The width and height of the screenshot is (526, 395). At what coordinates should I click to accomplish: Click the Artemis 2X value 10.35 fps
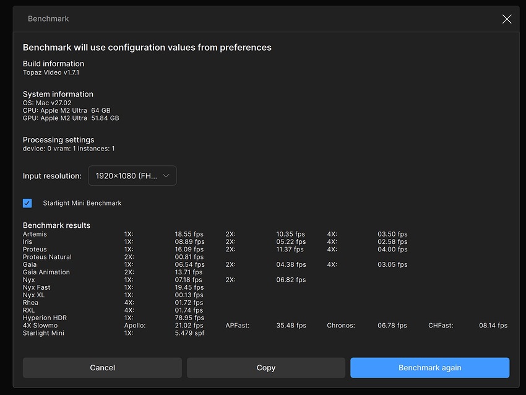click(290, 234)
